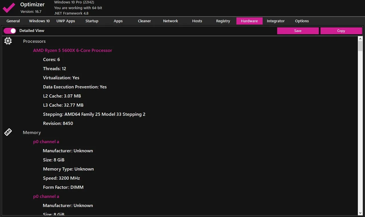Image resolution: width=365 pixels, height=217 pixels.
Task: Select the Stepping: AMD64 Family 25 line
Action: pos(94,114)
